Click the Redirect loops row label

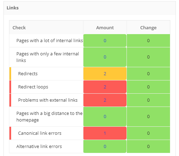click(33, 87)
